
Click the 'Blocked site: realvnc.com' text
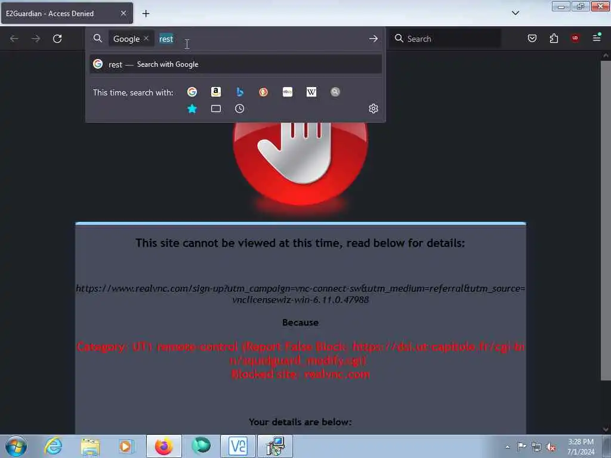pyautogui.click(x=301, y=375)
